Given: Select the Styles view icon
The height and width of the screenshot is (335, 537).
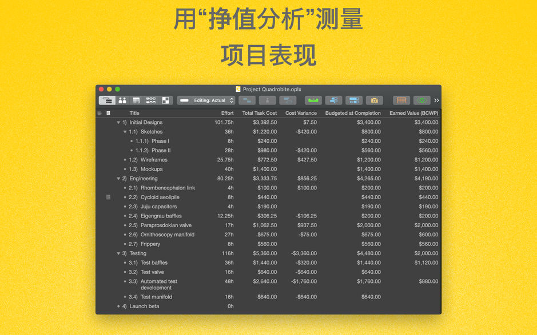Looking at the screenshot, I should click(x=165, y=100).
